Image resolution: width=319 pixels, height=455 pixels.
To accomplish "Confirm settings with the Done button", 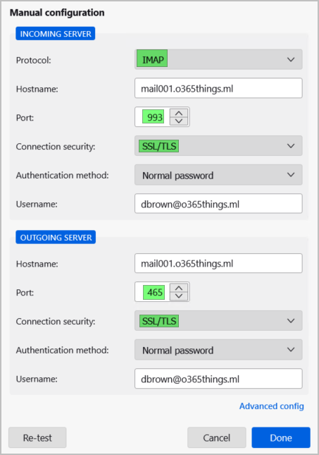I will 281,437.
